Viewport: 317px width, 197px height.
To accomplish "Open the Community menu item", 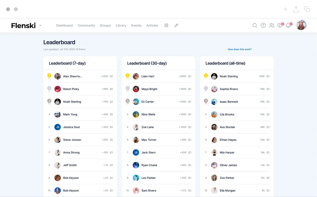I will click(x=86, y=25).
